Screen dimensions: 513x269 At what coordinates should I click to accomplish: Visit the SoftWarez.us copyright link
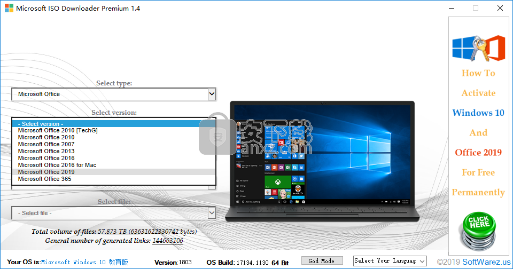tap(486, 262)
